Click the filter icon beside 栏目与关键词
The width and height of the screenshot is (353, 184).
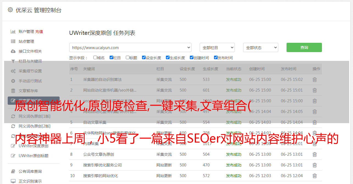[13, 61]
